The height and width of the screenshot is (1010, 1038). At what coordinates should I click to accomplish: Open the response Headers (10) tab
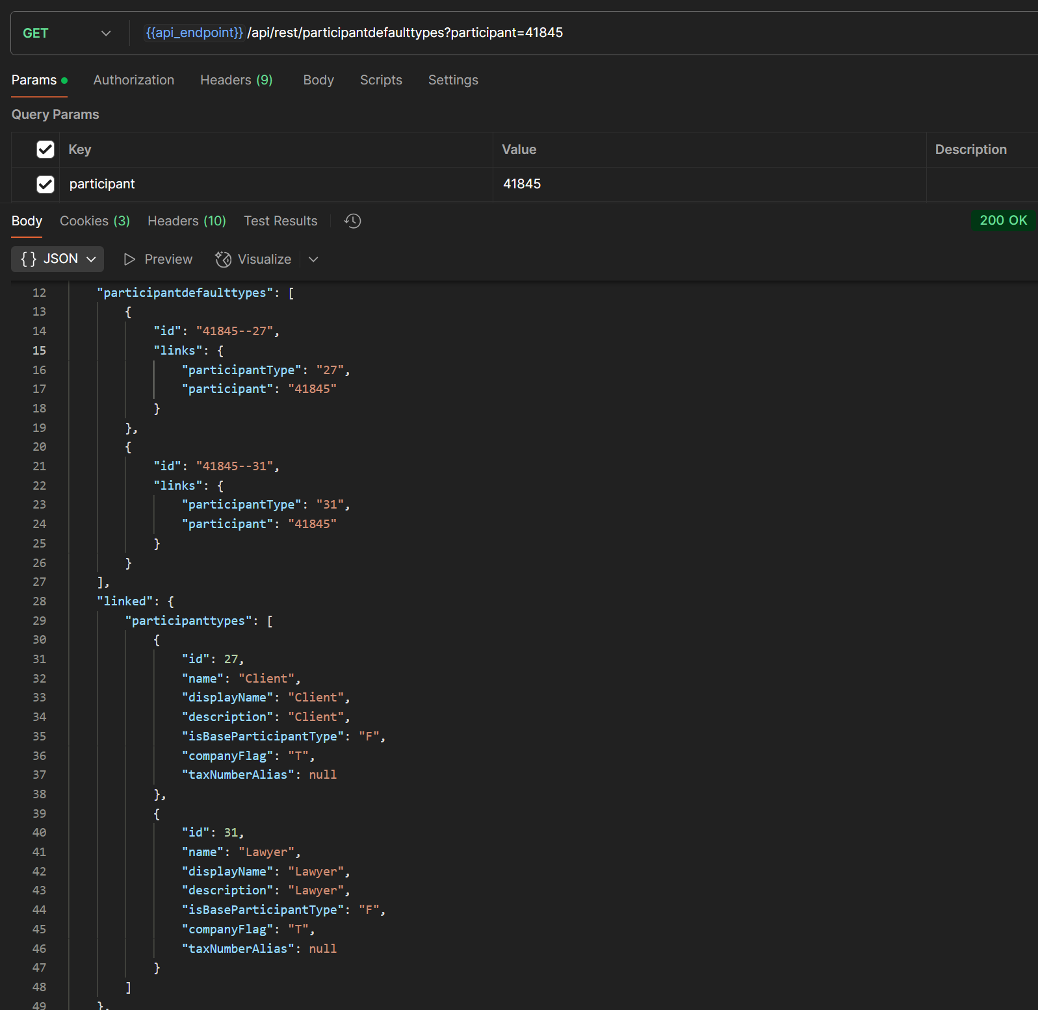coord(187,221)
